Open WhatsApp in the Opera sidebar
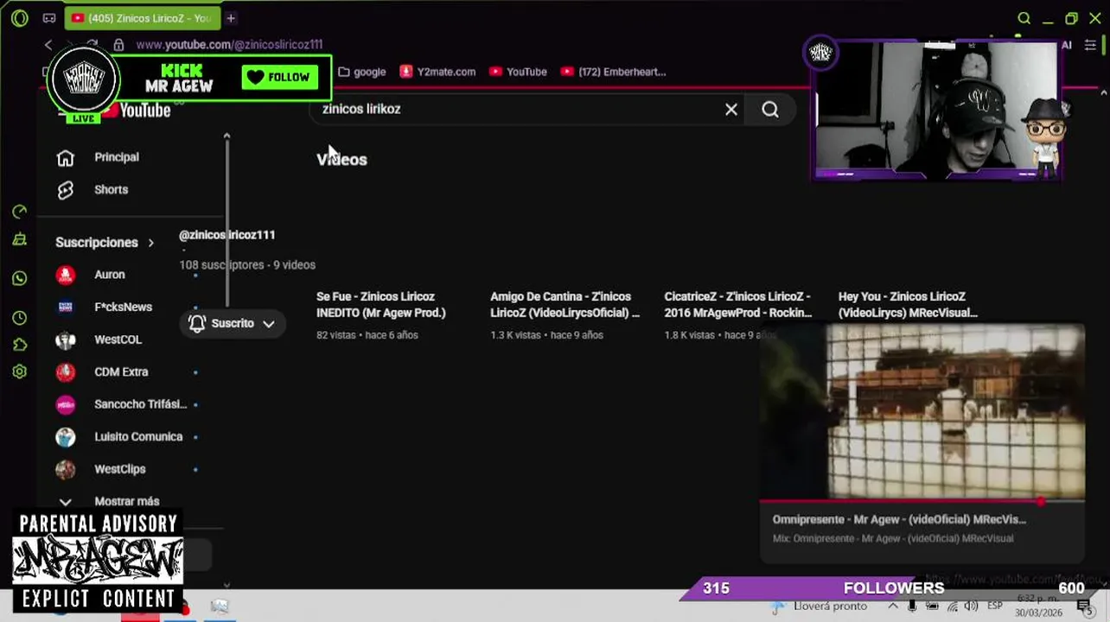The width and height of the screenshot is (1110, 622). (20, 278)
